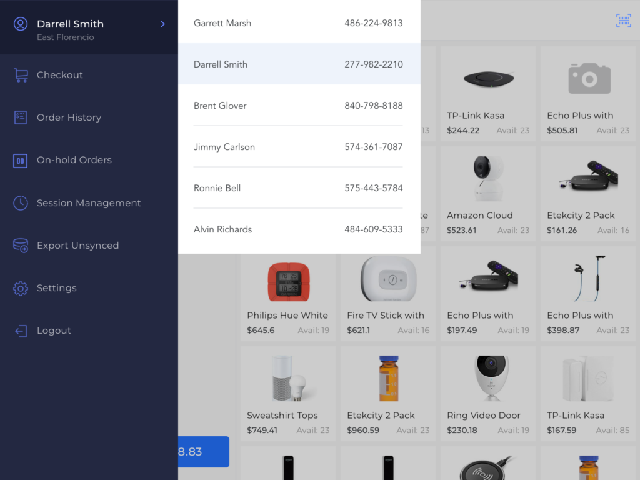640x480 pixels.
Task: Click the Order History receipt icon
Action: click(x=21, y=117)
